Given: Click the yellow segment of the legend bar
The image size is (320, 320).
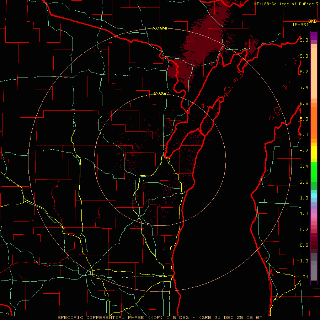Looking at the screenshot, I should tap(314, 152).
